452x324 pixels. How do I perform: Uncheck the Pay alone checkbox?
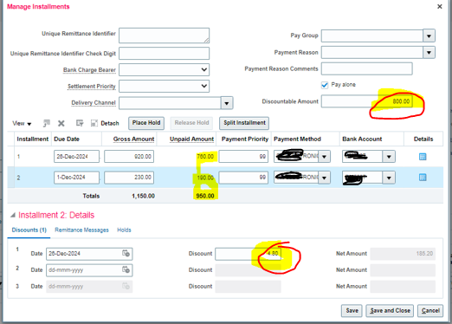pyautogui.click(x=325, y=85)
